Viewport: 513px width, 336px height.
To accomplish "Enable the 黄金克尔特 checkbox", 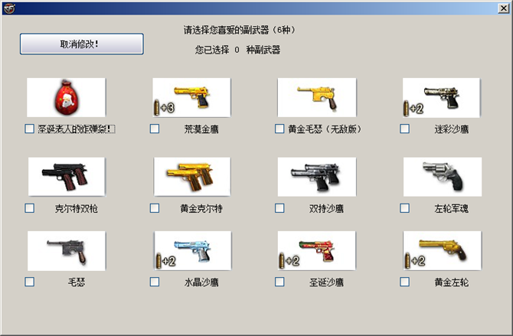I will 155,208.
